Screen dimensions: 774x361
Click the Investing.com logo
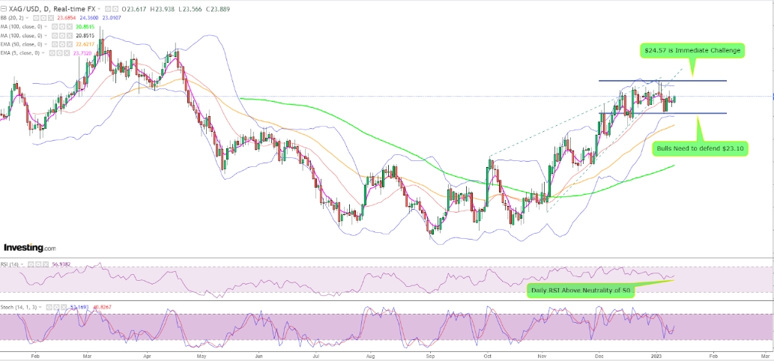30,247
